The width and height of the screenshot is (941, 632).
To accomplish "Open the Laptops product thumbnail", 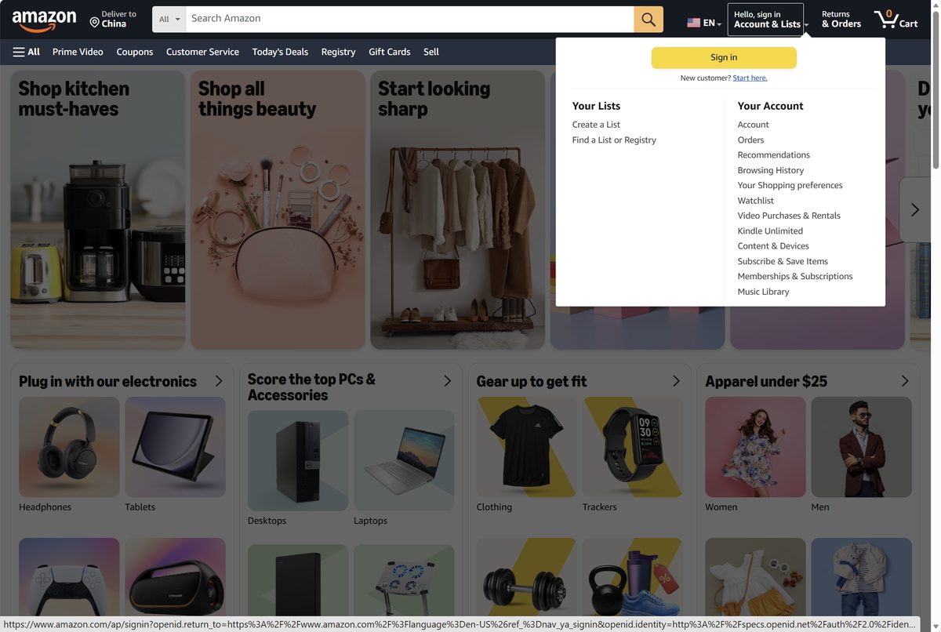I will pos(404,461).
